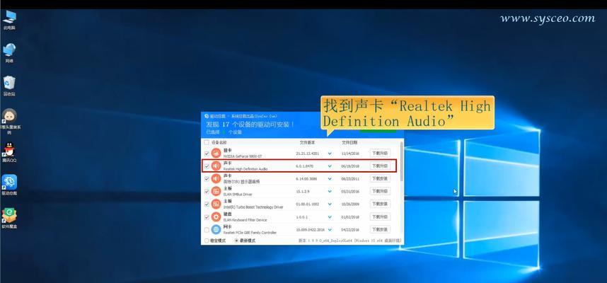Expand version dropdown for ELAN Keyboard Filter Device
This screenshot has height=283, width=607.
[x=330, y=216]
